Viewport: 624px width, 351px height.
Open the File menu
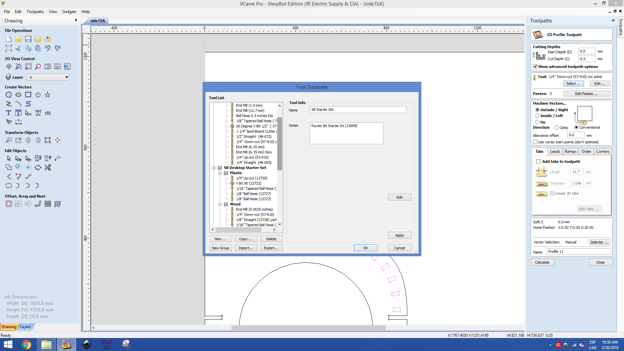coord(7,12)
